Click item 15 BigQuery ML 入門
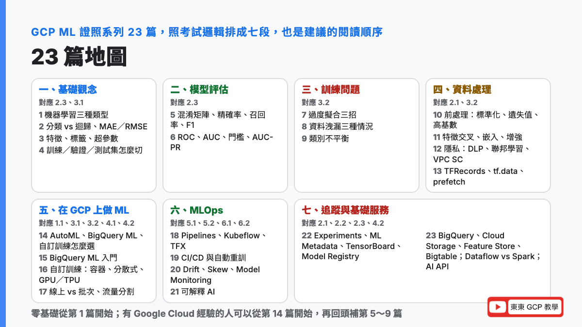 [78, 258]
